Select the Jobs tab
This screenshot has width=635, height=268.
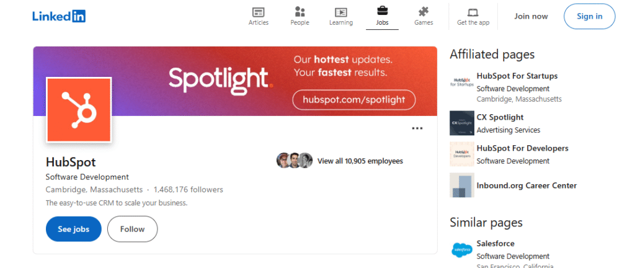click(383, 16)
